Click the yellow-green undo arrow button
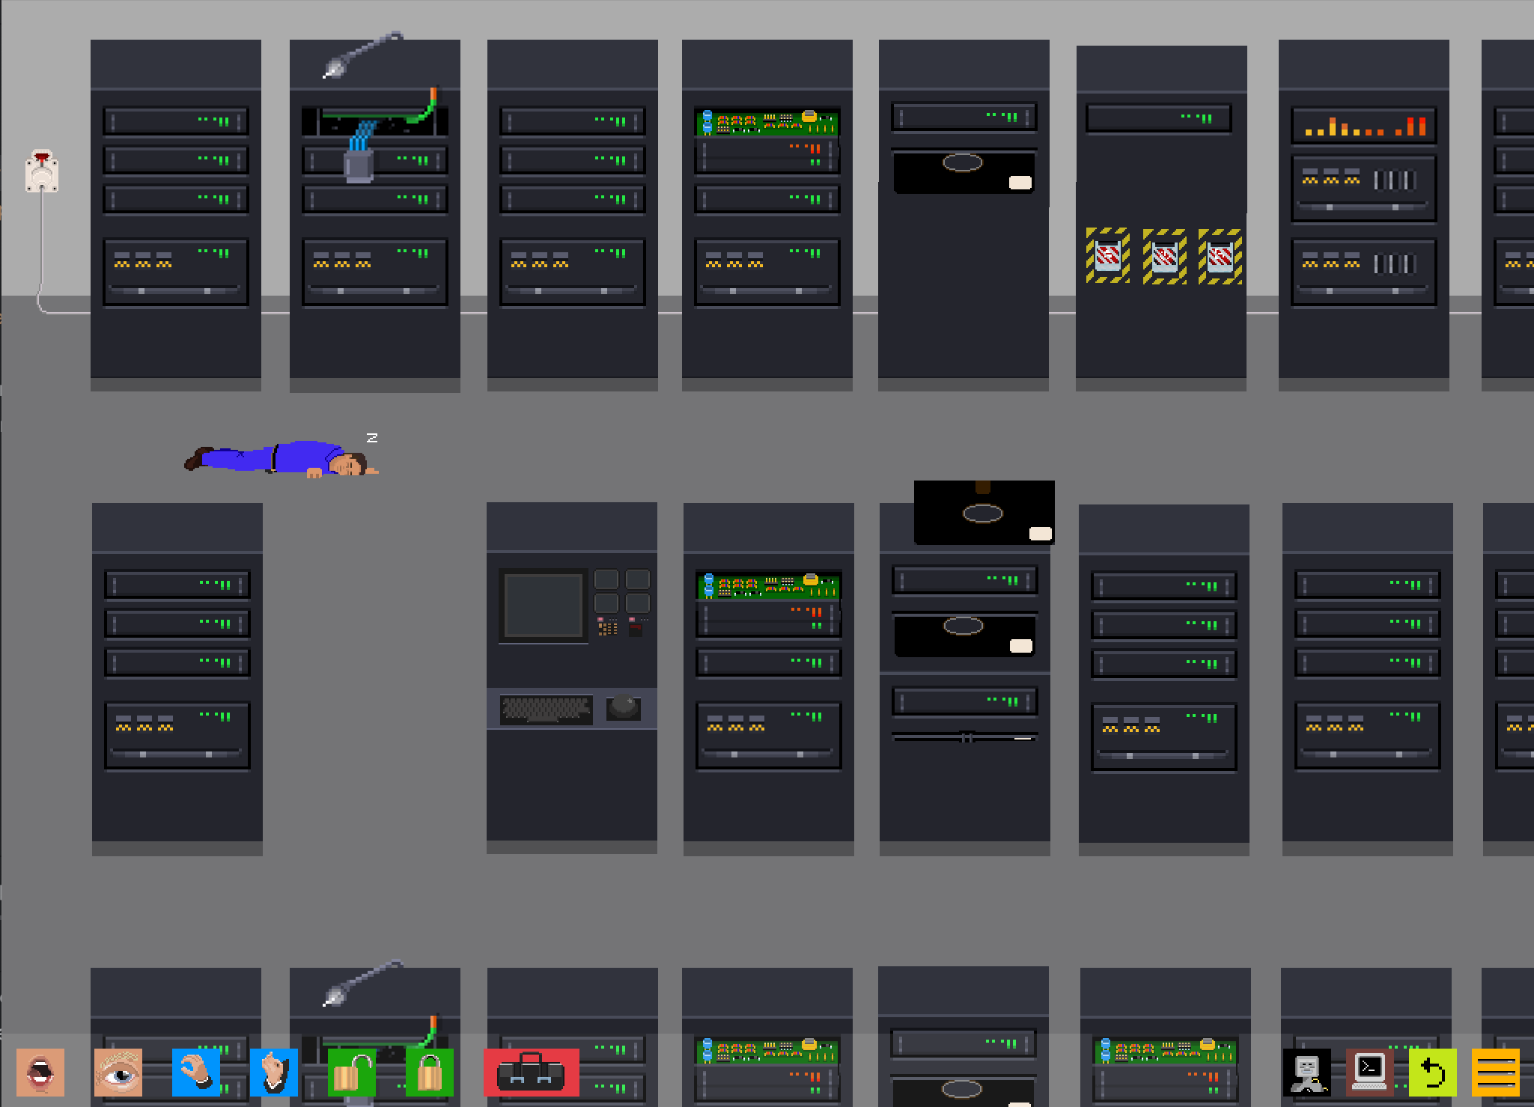 1432,1072
